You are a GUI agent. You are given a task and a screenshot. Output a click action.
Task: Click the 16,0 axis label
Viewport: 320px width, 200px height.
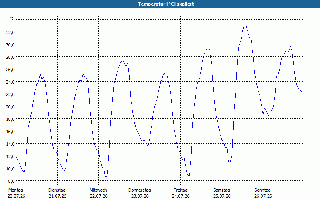click(10, 132)
